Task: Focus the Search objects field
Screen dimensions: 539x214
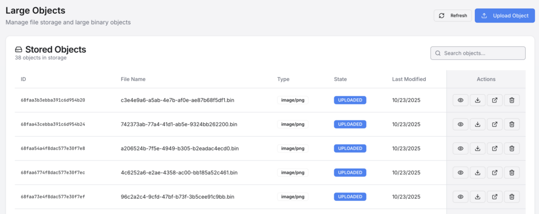Action: [483, 53]
